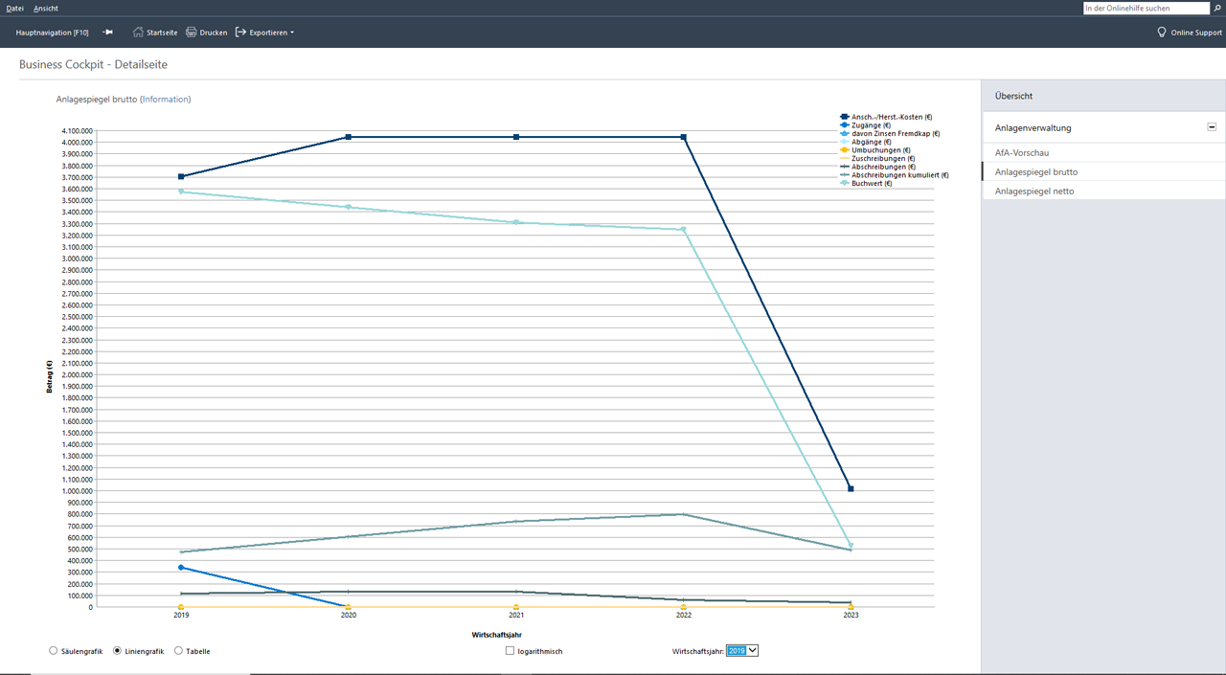Click the Startseite home icon

click(x=138, y=33)
